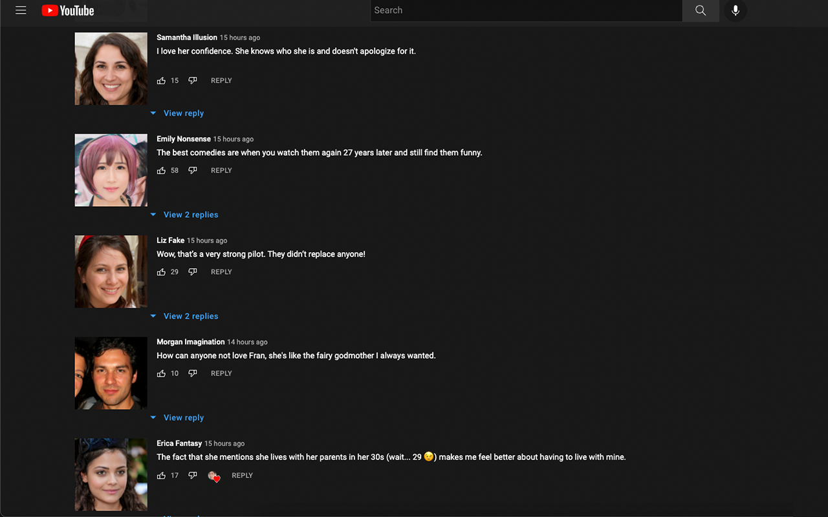Click into the Search input field

point(525,10)
